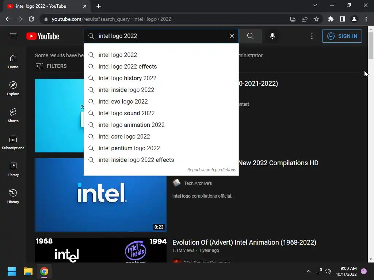Open New 2022 Compilations HD video title

pyautogui.click(x=278, y=163)
